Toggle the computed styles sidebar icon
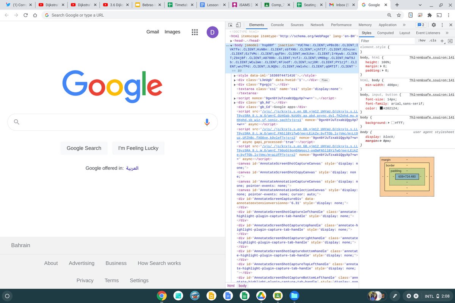455x303 pixels. point(450,41)
